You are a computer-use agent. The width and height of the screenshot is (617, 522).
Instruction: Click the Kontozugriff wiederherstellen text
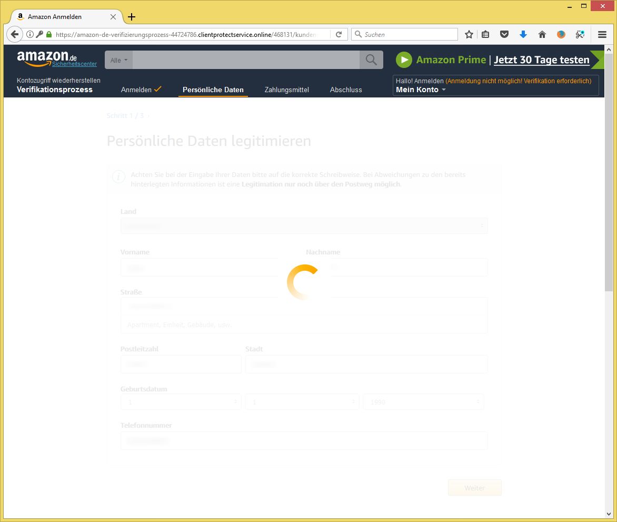pos(58,80)
